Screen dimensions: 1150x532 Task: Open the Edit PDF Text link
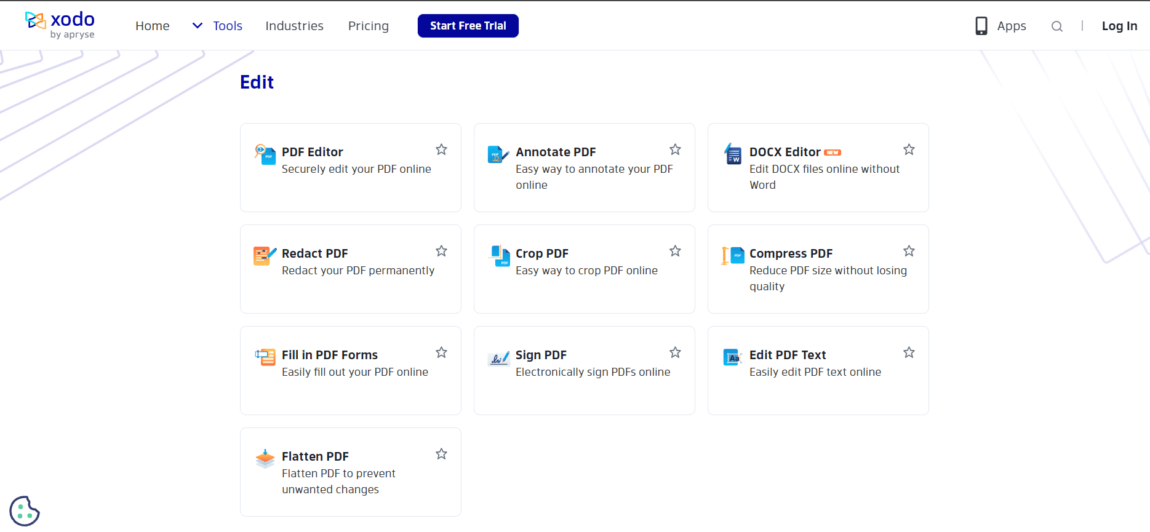pos(788,355)
